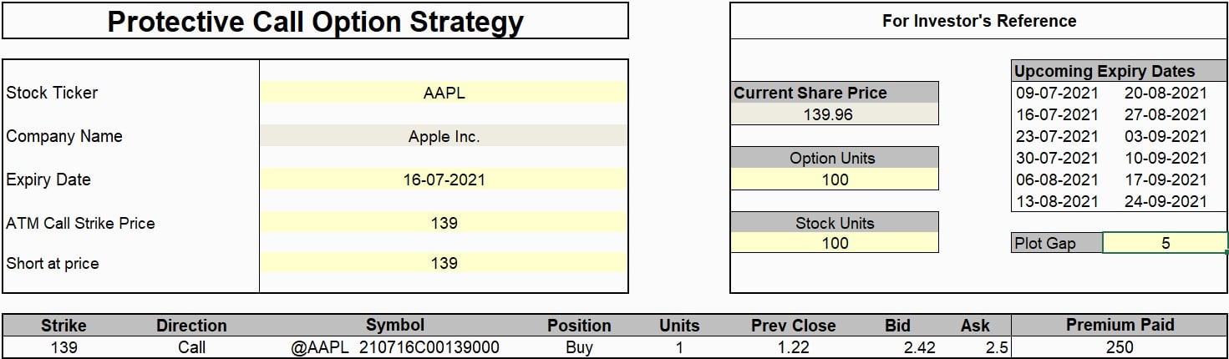Click the 24-09-2021 upcoming expiry date
The height and width of the screenshot is (359, 1229).
click(1166, 201)
